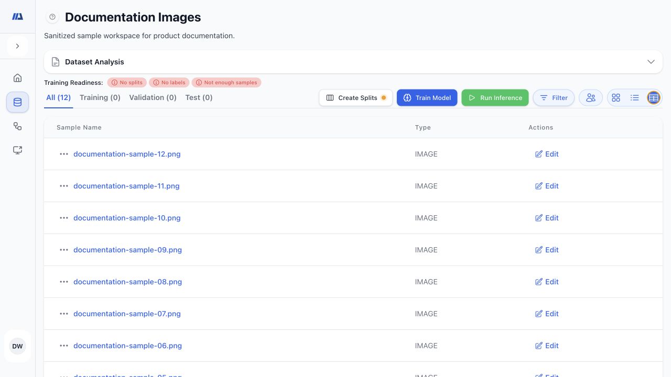Edit documentation-sample-07.png

(x=547, y=314)
